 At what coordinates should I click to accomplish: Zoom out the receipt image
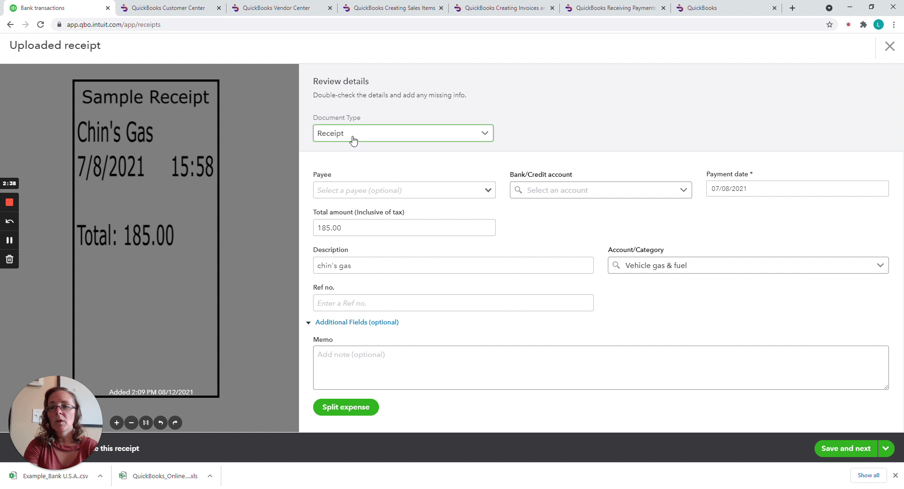131,423
